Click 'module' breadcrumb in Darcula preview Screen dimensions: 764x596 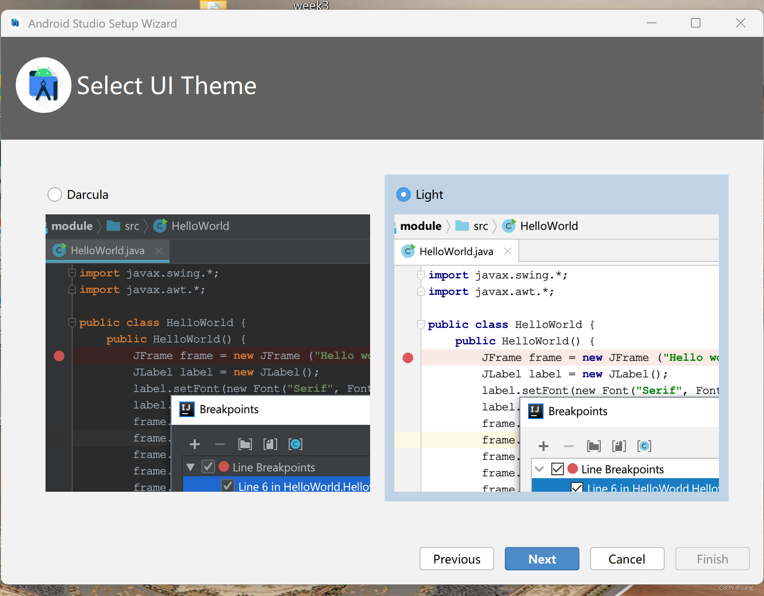(x=72, y=226)
